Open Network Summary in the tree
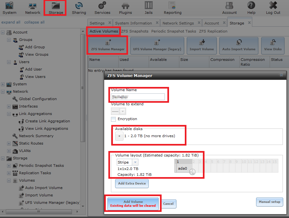The height and width of the screenshot is (218, 289). coord(36,136)
